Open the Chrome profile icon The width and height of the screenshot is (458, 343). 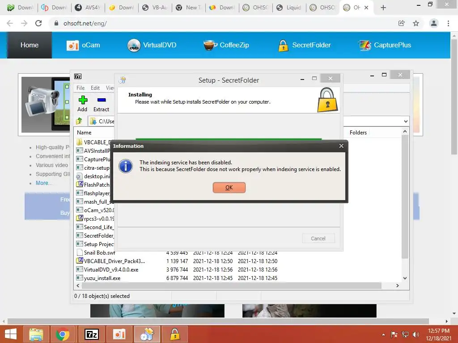[434, 23]
